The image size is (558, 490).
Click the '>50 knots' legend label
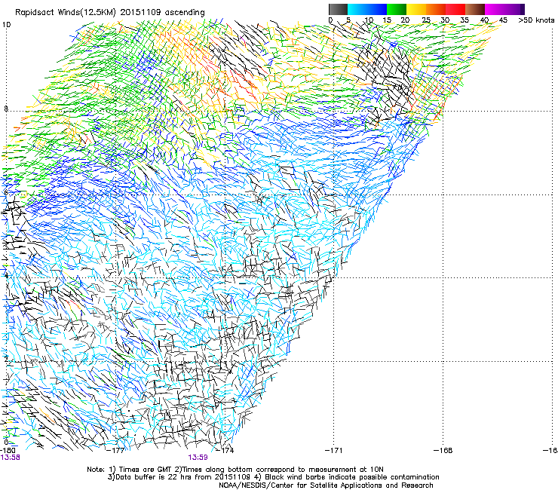pyautogui.click(x=536, y=20)
